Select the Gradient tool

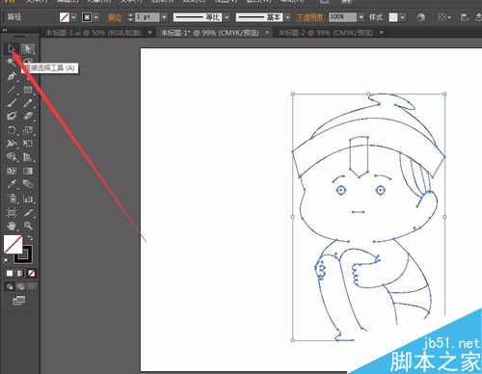tap(28, 171)
